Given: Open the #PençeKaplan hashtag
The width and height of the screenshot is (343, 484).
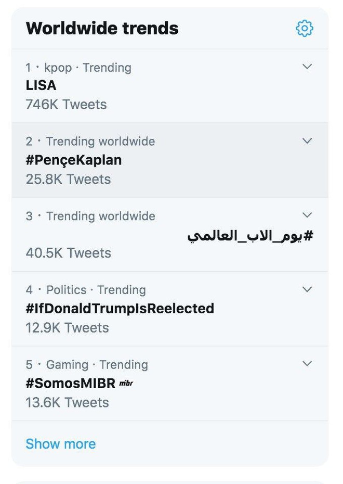Looking at the screenshot, I should tap(74, 160).
